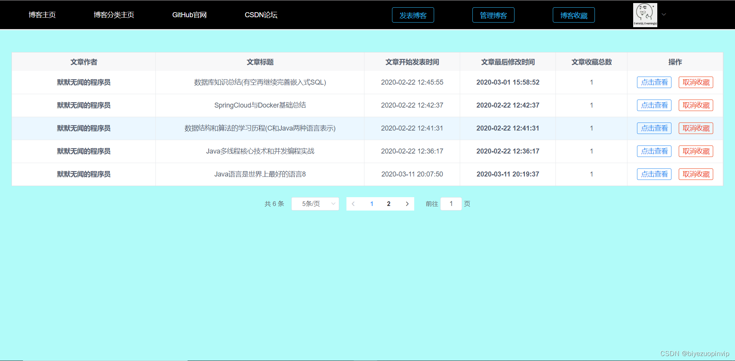Click the 管理博客 button
735x361 pixels.
tap(493, 15)
